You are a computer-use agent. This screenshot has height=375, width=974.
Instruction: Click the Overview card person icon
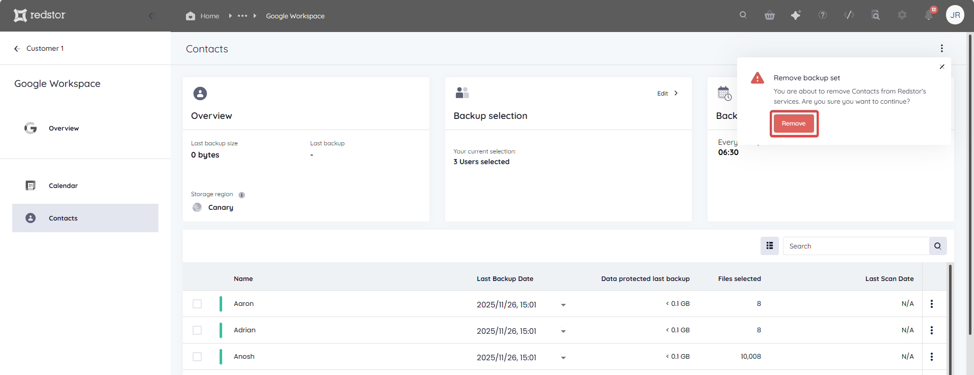(x=200, y=93)
